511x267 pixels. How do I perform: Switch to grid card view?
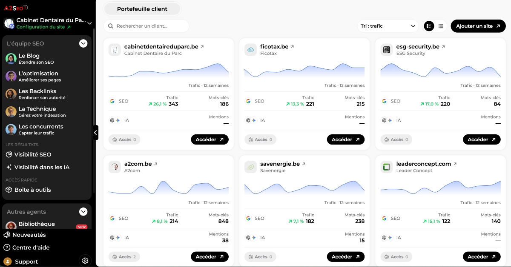pyautogui.click(x=429, y=26)
